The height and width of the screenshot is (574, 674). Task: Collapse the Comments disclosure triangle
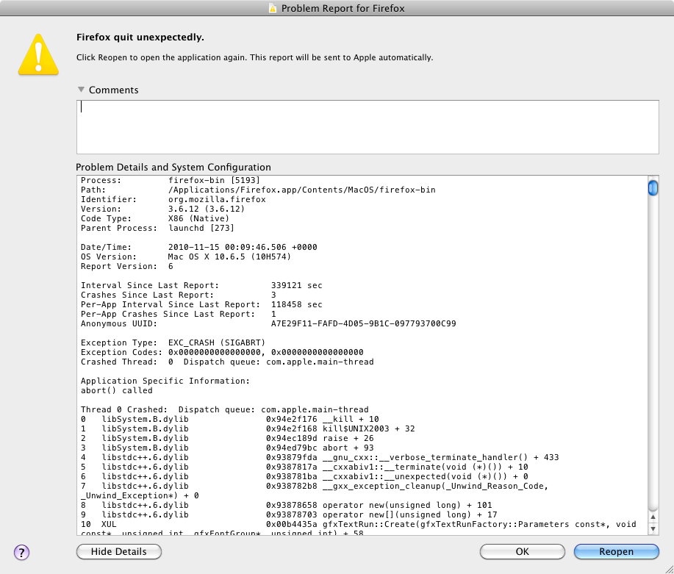tap(81, 90)
